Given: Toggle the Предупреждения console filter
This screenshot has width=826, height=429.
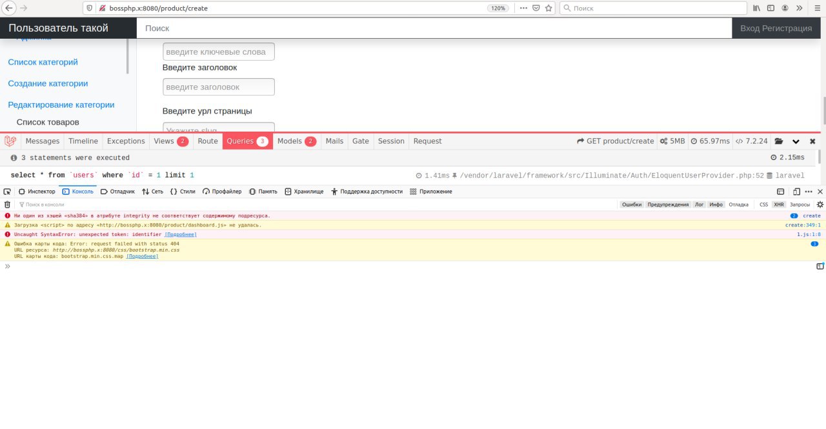Looking at the screenshot, I should (669, 204).
